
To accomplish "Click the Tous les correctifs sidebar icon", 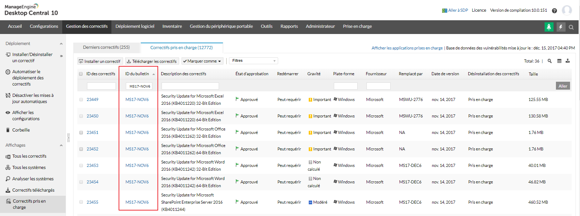I will pos(8,157).
